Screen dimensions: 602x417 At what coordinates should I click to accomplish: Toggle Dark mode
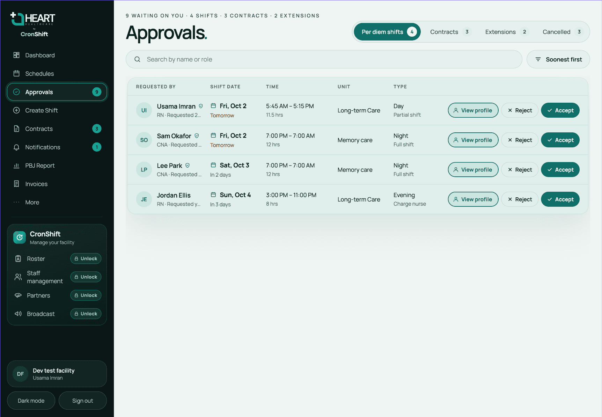[x=31, y=401]
